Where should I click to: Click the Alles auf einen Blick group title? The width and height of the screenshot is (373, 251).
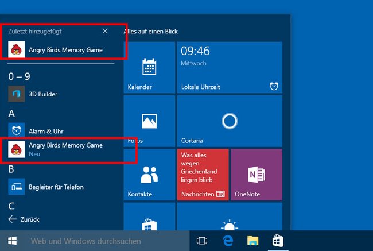(x=151, y=32)
